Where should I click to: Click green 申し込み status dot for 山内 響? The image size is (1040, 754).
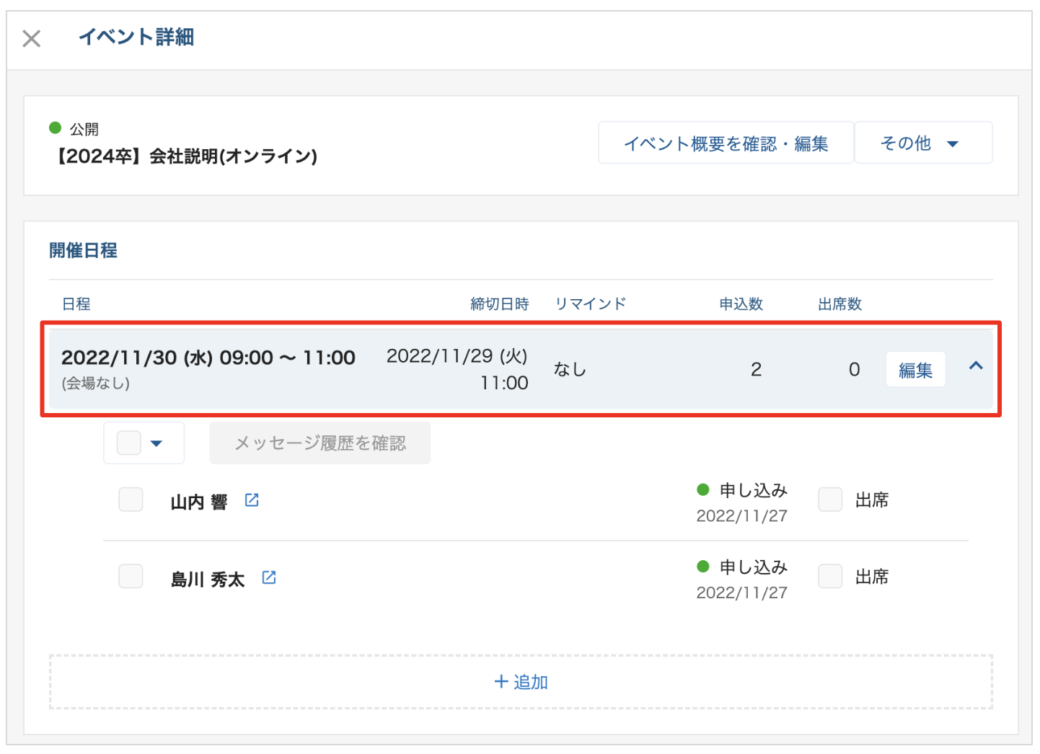click(x=703, y=490)
